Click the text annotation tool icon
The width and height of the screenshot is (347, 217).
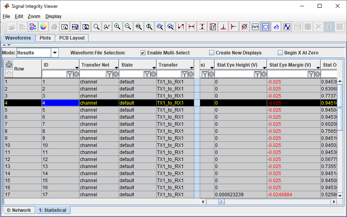213,27
